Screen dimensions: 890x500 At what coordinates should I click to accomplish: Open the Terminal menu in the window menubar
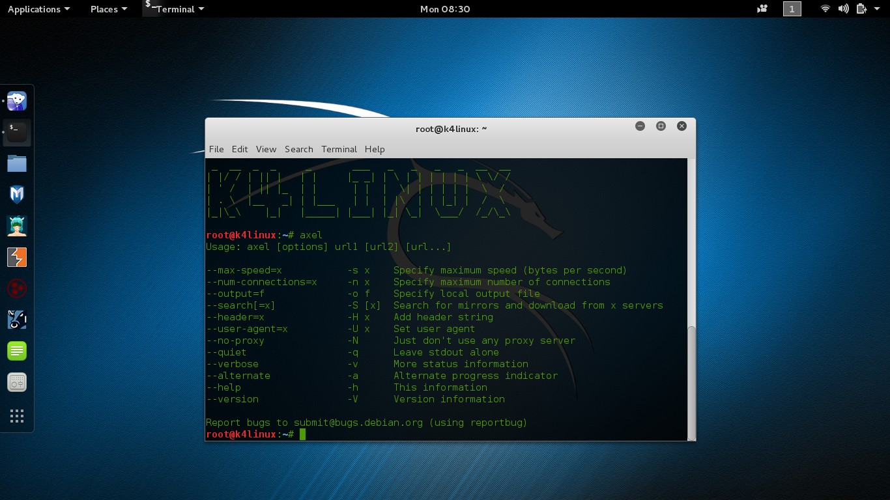[339, 149]
